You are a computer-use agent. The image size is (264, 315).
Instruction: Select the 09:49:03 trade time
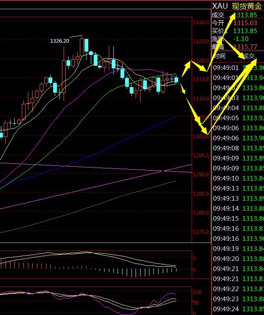point(226,98)
